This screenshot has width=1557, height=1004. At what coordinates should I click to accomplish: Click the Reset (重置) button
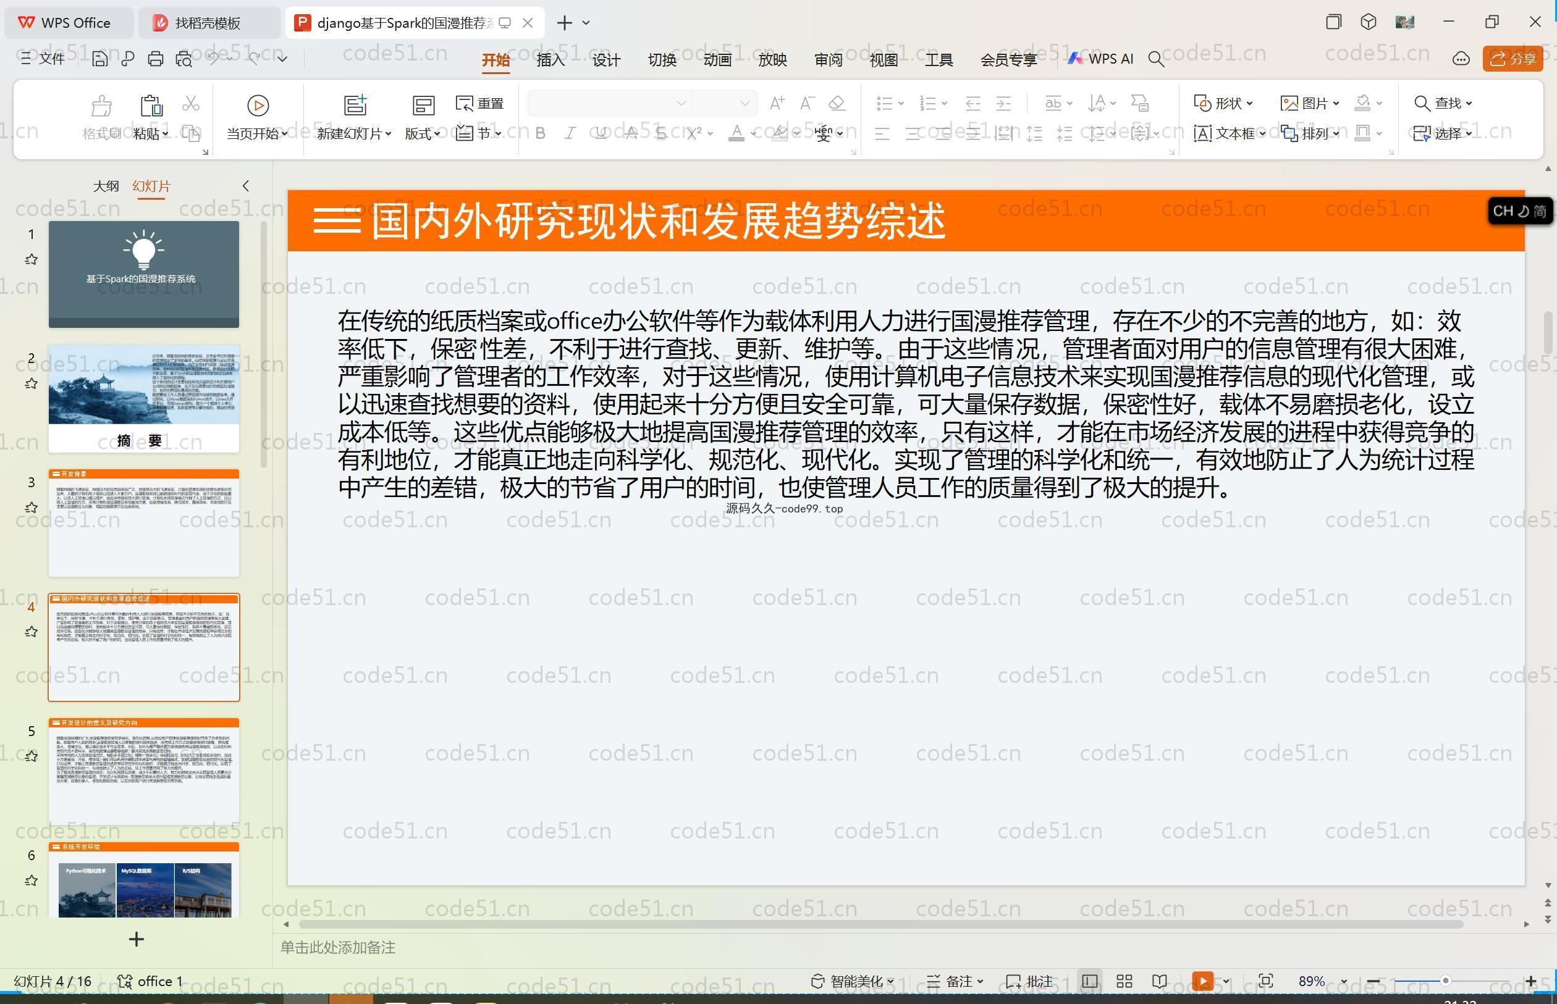[479, 103]
